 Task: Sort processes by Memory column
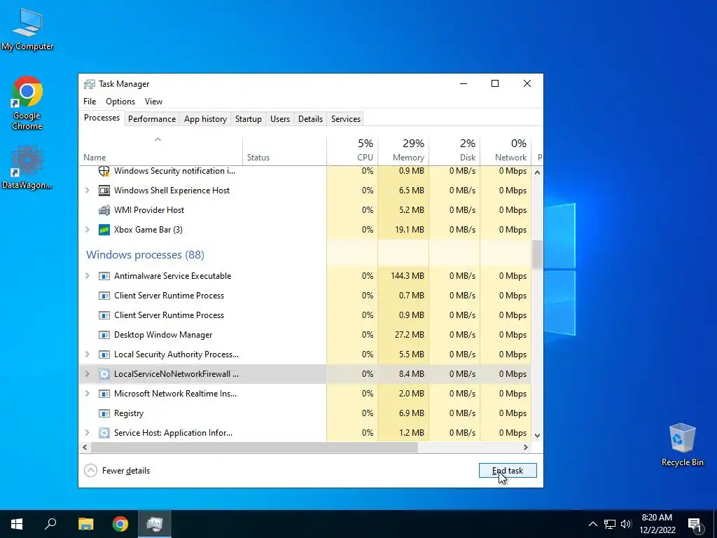[403, 151]
